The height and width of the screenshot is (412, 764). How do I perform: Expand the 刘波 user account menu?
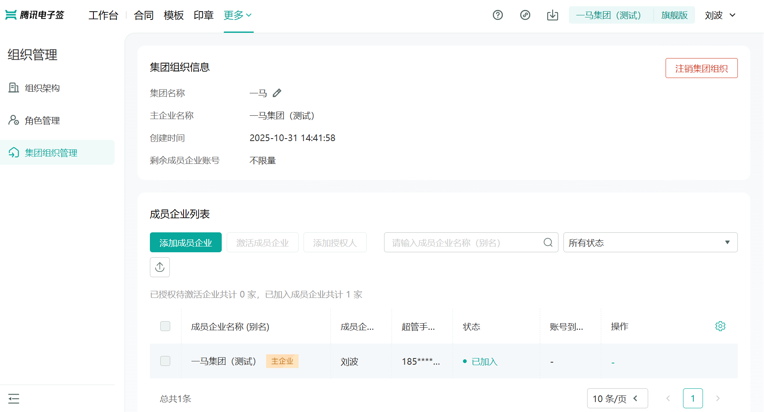click(720, 15)
